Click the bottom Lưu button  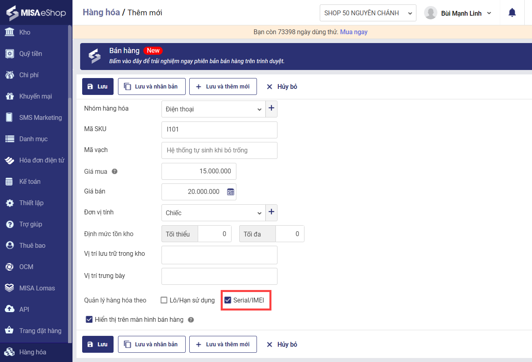point(98,344)
